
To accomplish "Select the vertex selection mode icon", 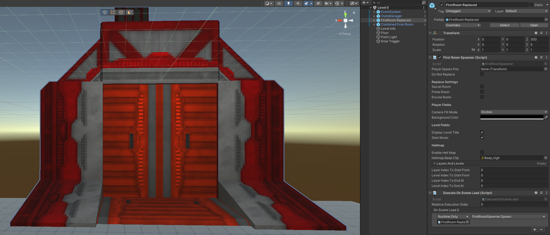I will click(x=113, y=12).
